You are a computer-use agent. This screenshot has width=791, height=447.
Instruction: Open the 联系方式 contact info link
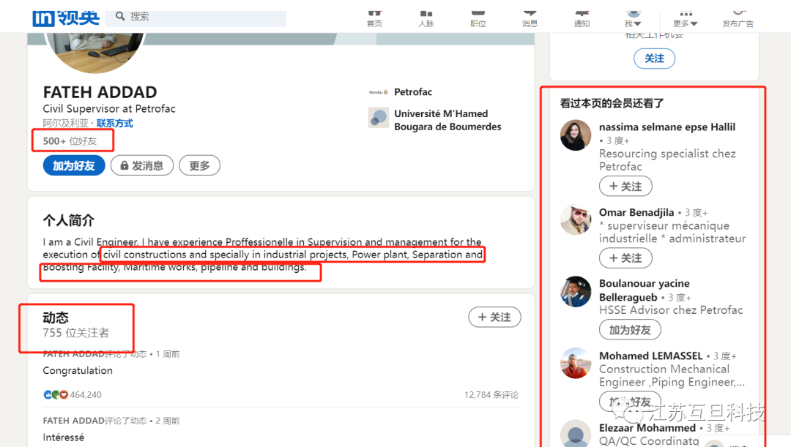pyautogui.click(x=115, y=124)
